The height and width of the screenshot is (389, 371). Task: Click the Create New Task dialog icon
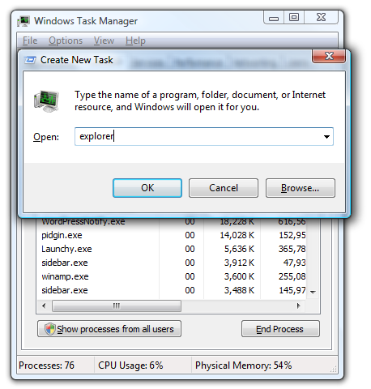tap(30, 60)
